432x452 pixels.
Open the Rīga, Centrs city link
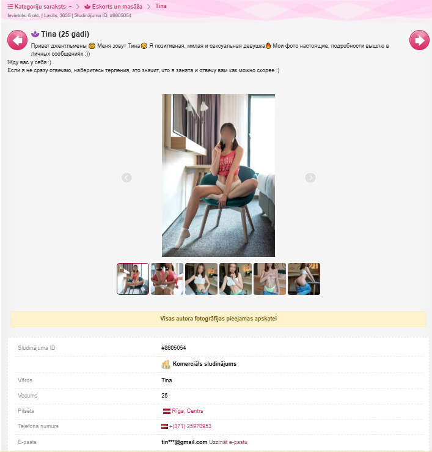pos(187,411)
